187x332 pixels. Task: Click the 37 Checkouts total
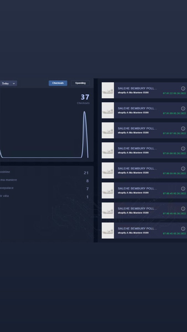(84, 99)
